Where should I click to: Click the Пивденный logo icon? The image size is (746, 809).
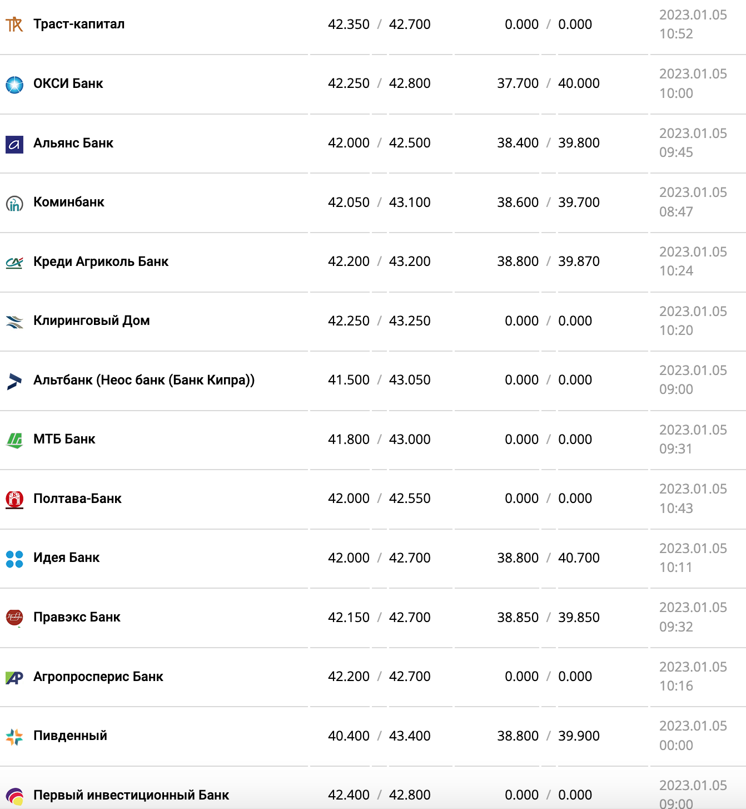point(14,737)
